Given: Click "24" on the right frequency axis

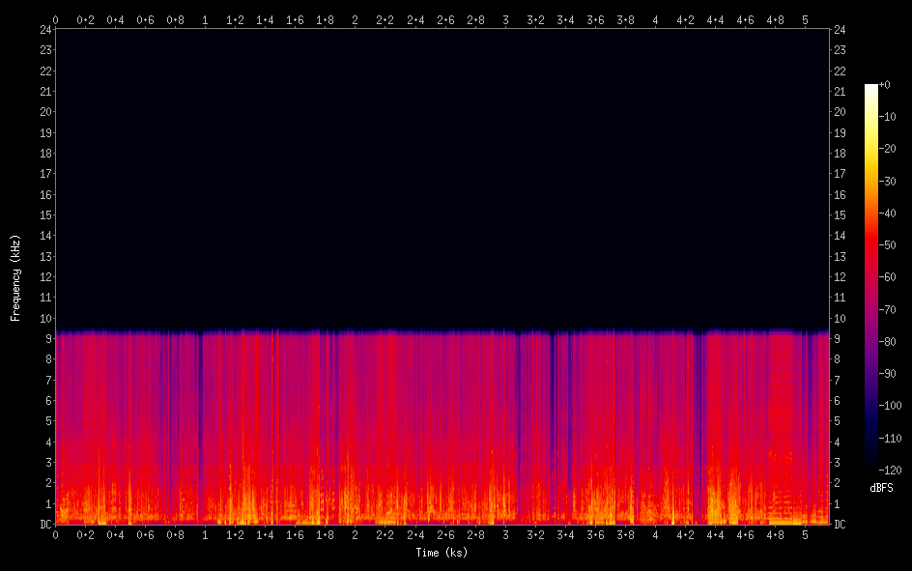Looking at the screenshot, I should [840, 30].
